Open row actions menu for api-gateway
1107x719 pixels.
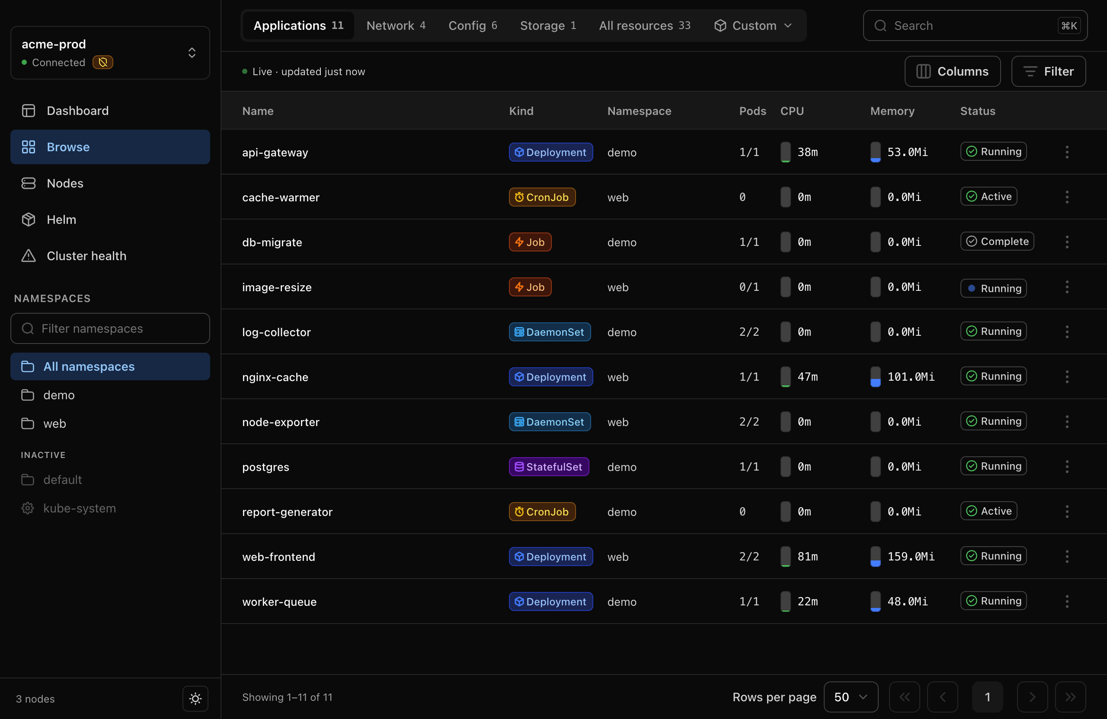pyautogui.click(x=1067, y=152)
